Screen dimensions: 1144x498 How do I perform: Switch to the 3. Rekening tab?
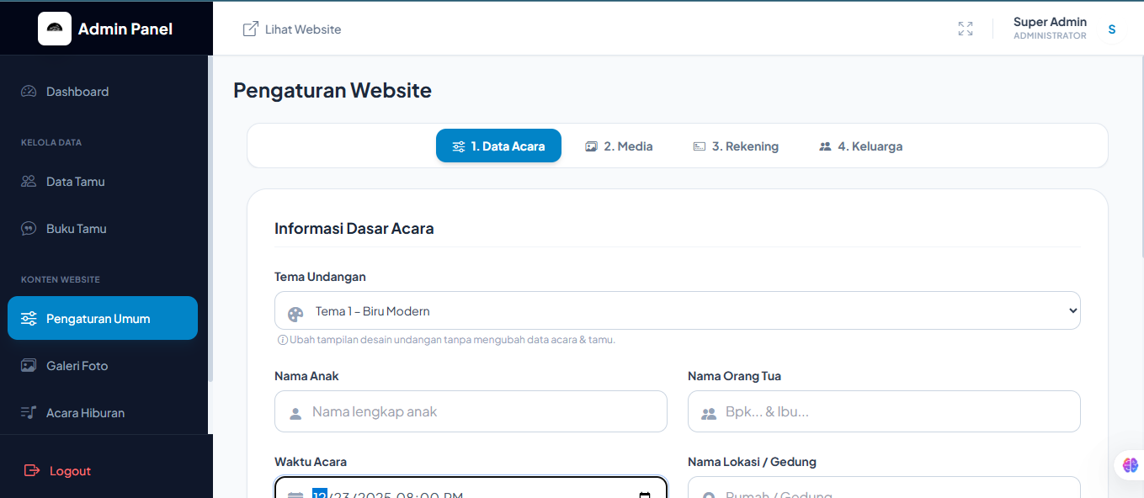tap(736, 146)
